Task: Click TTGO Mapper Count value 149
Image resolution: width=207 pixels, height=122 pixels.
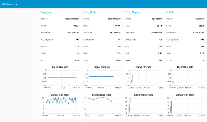Action: click(x=160, y=61)
